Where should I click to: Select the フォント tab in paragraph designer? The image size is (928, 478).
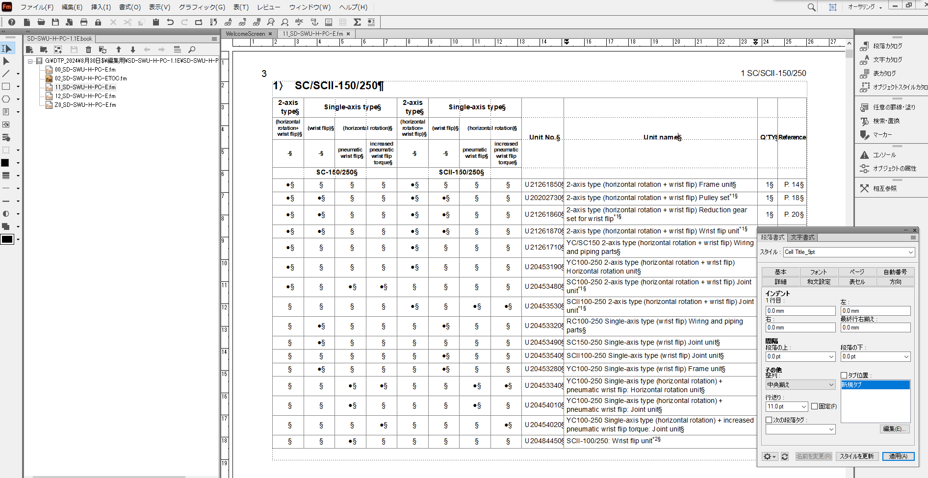(819, 272)
